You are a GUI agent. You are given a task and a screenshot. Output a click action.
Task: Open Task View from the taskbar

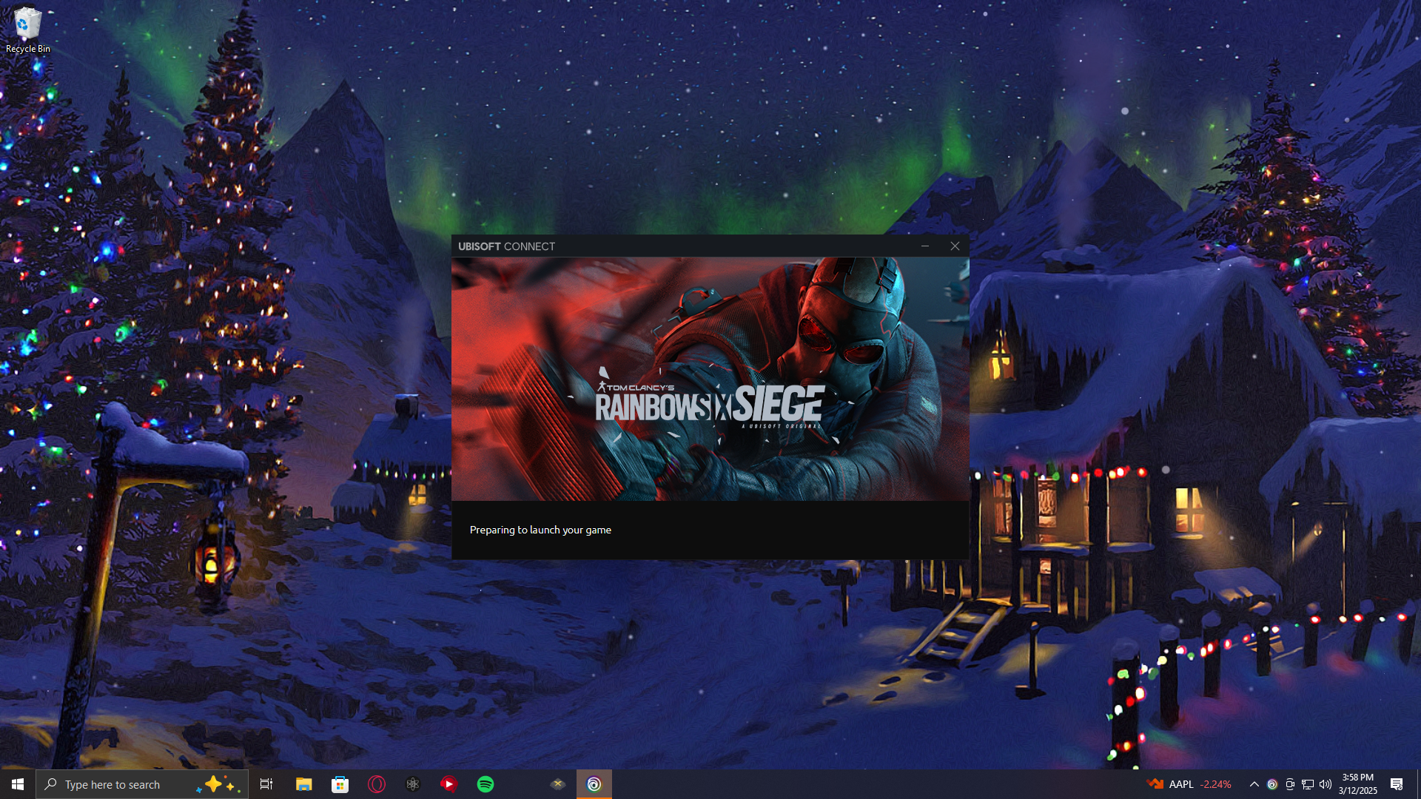266,784
